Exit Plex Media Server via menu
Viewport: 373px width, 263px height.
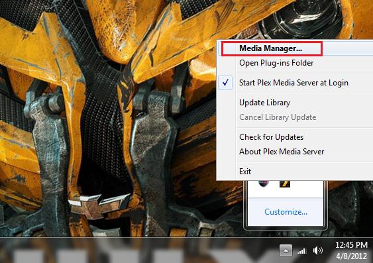click(295, 172)
